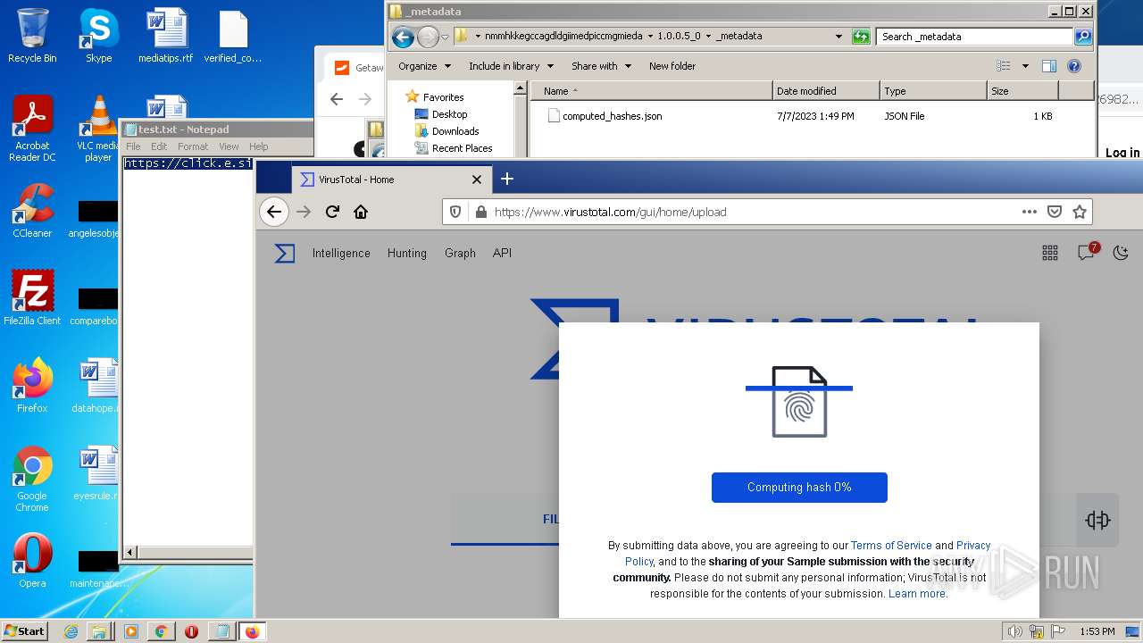Toggle Explorer preview pane button

[x=1049, y=66]
